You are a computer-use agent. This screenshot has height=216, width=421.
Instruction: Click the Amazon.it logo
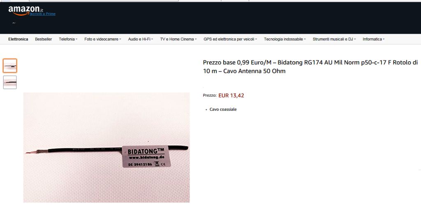(25, 10)
